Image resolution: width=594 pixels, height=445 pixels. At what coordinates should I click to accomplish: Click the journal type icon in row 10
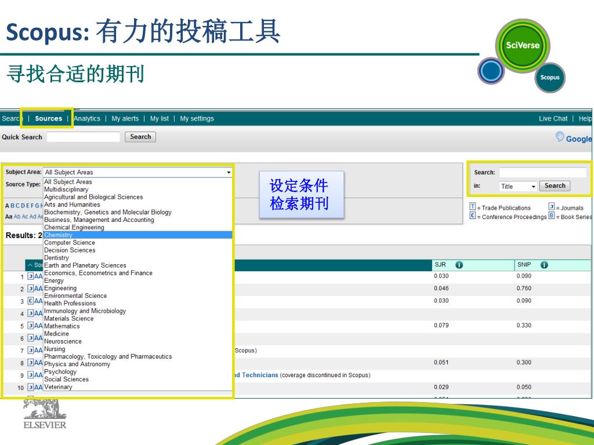[x=31, y=387]
